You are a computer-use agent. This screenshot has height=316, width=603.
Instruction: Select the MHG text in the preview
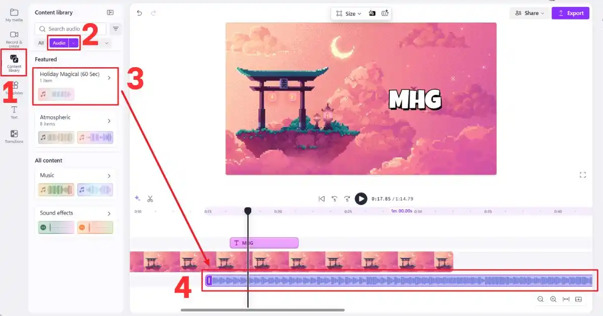415,99
